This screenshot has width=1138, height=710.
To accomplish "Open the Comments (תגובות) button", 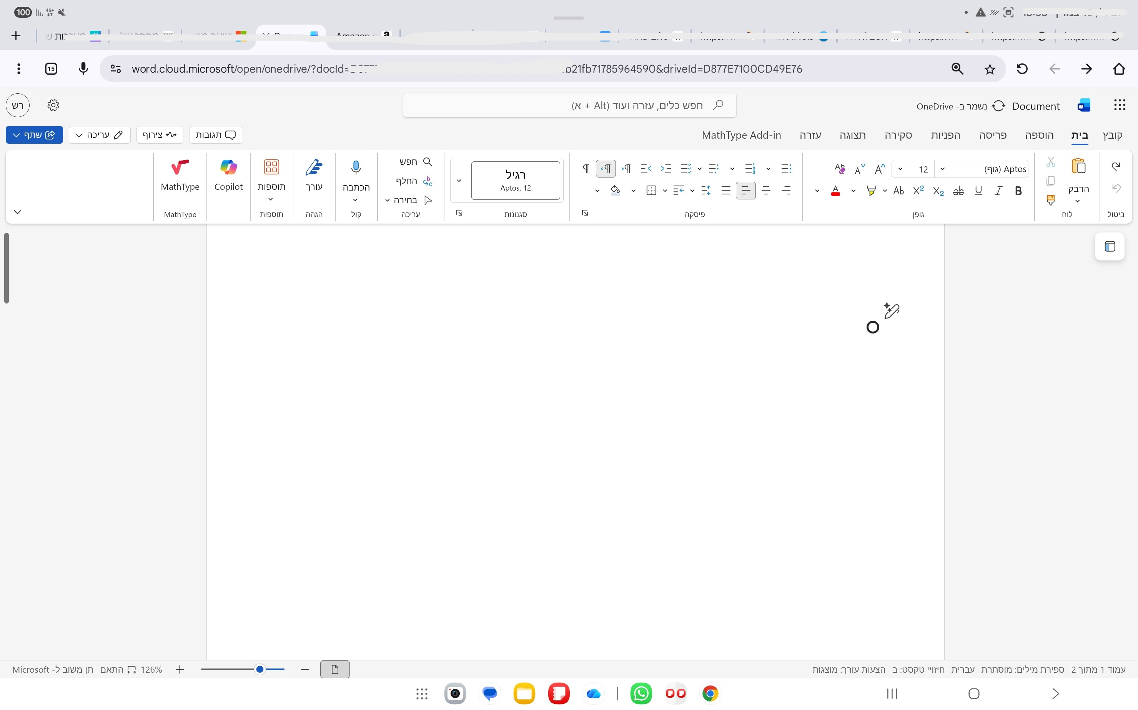I will click(x=216, y=135).
